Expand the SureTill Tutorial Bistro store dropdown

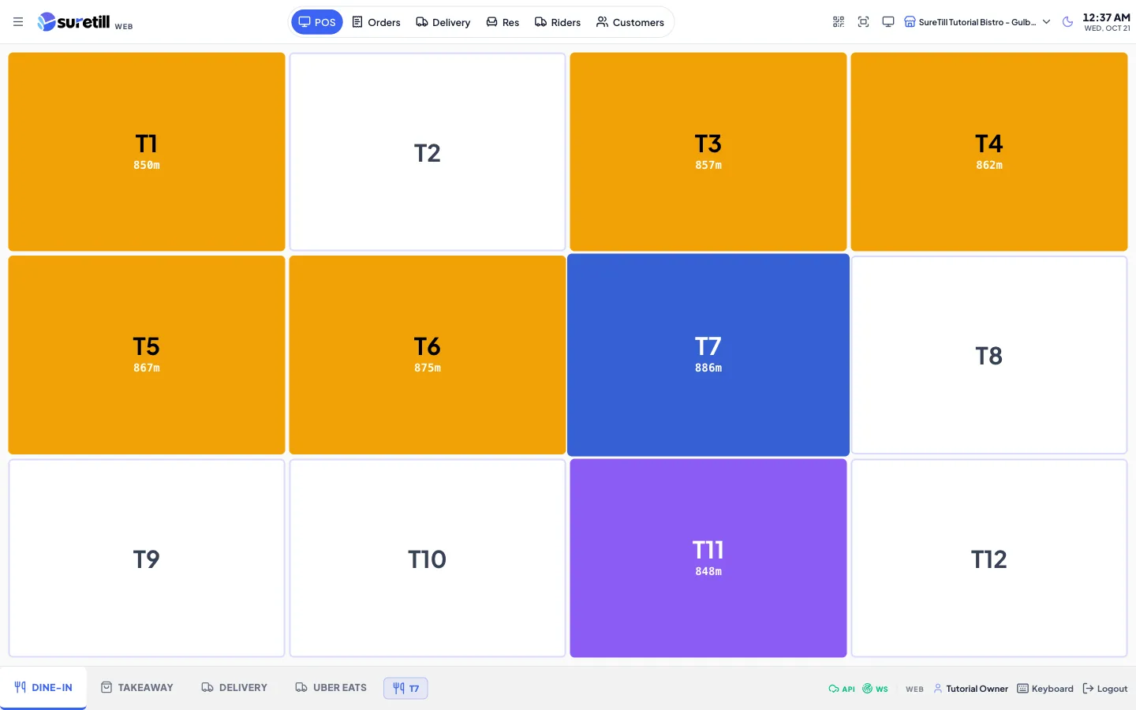click(x=977, y=22)
